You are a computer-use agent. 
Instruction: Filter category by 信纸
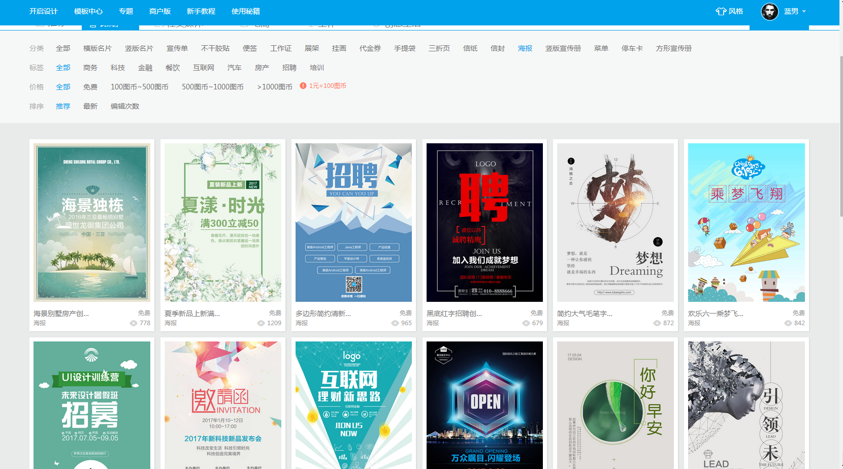[470, 48]
